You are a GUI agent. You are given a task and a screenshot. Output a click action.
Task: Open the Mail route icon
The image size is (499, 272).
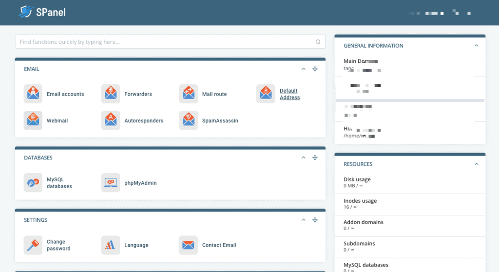click(188, 94)
